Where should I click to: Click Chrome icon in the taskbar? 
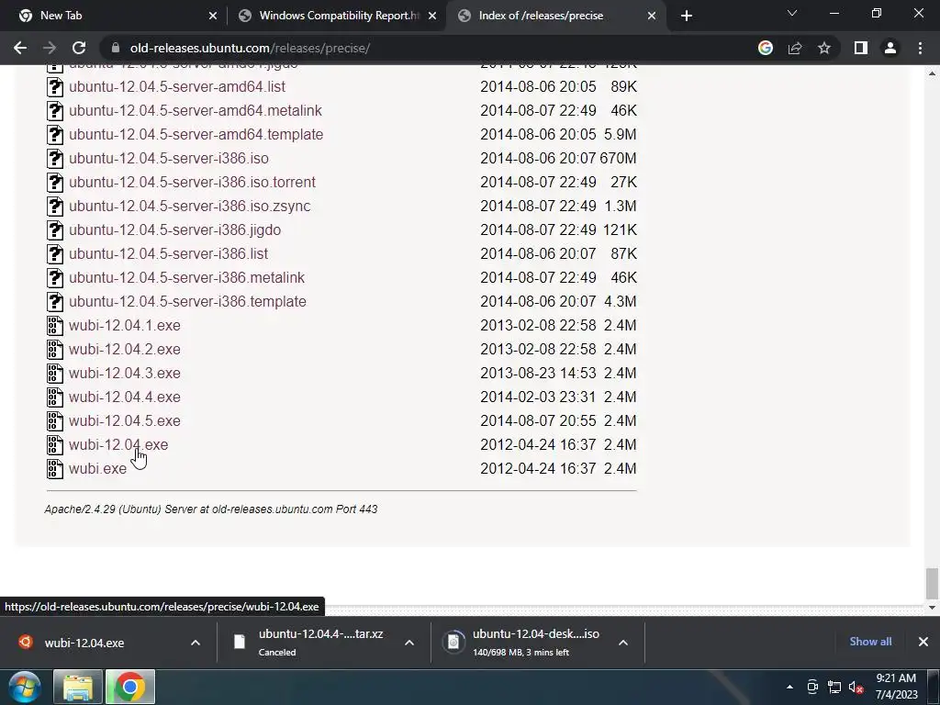(x=130, y=688)
